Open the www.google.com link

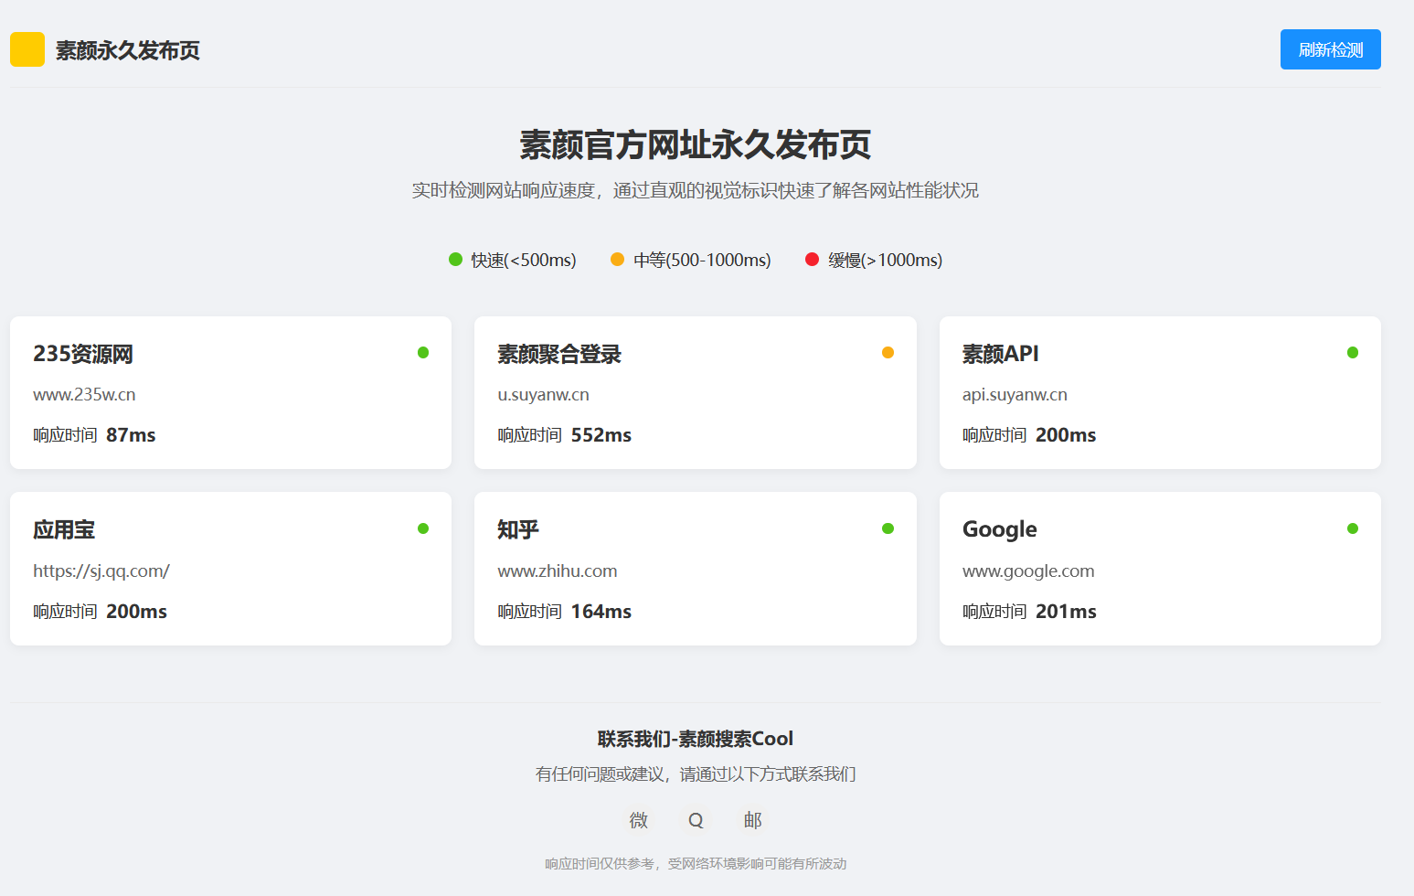coord(1027,571)
